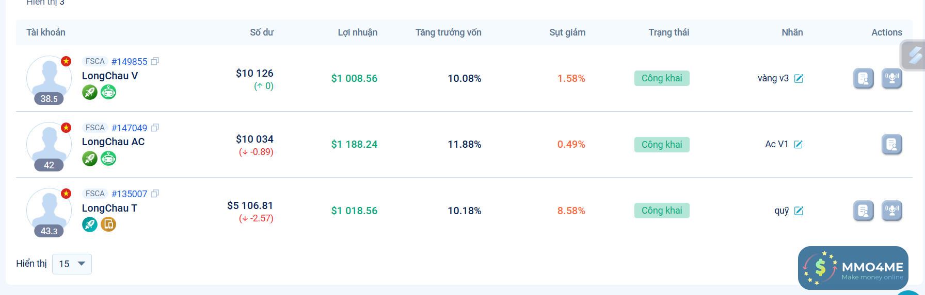Click 'Công khai' status badge for LongChau AC
The width and height of the screenshot is (925, 295).
[661, 145]
